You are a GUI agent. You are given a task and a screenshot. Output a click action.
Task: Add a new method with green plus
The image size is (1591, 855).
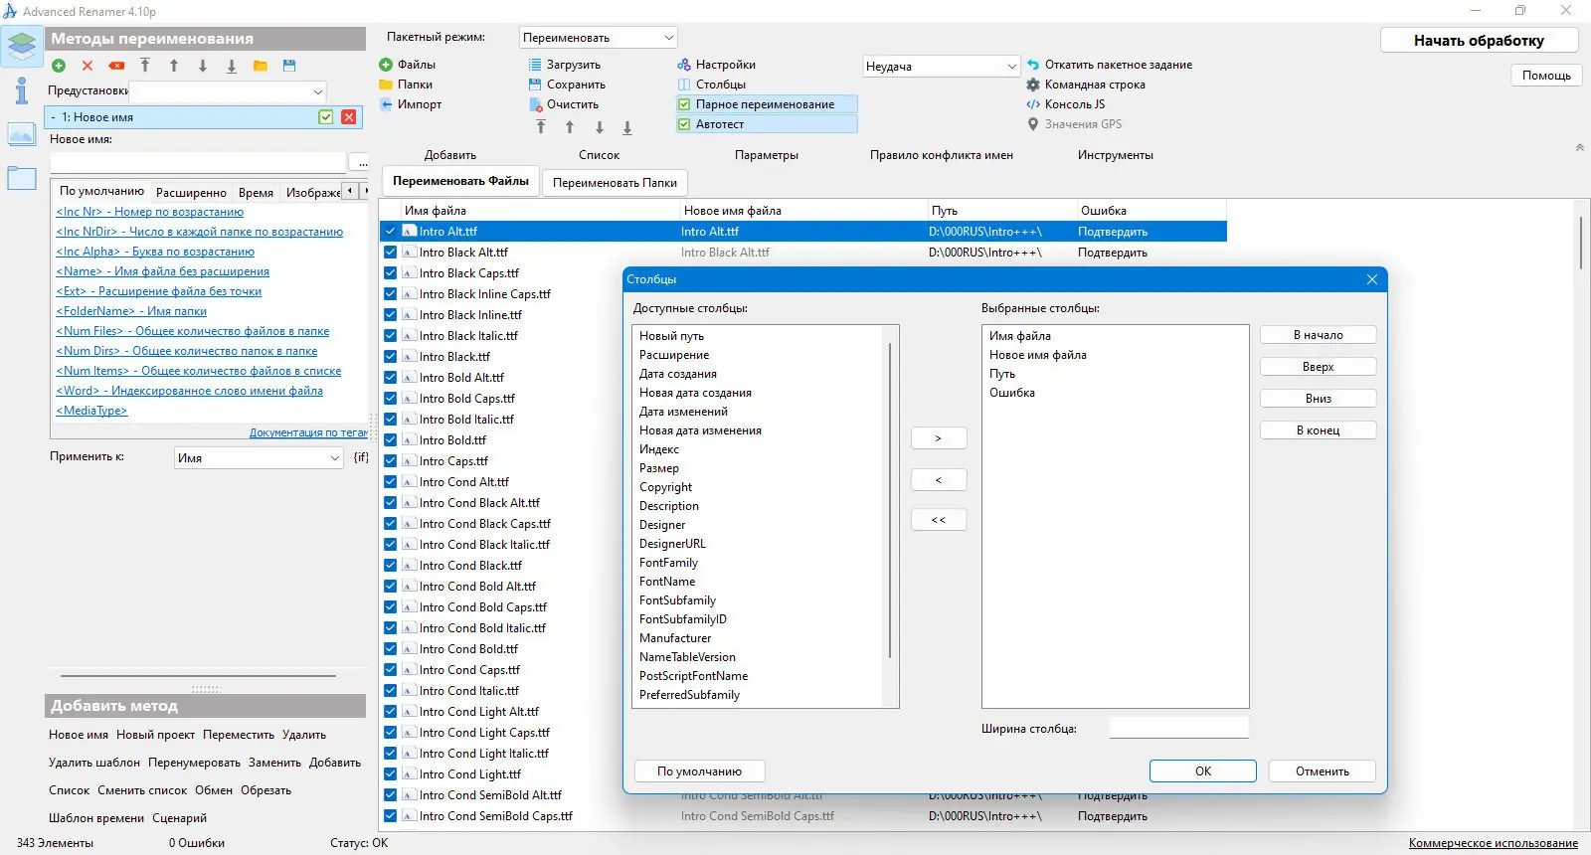[59, 66]
